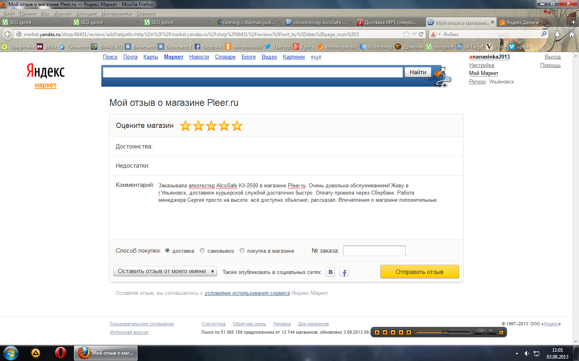Image resolution: width=579 pixels, height=361 pixels.
Task: Share the review to Facebook icon
Action: pyautogui.click(x=344, y=272)
